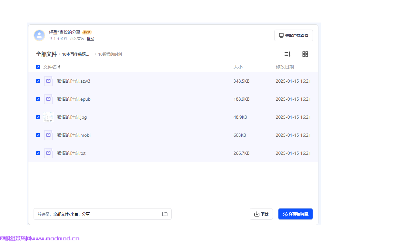Click the 603KB size value
Viewport: 402px width, 241px height.
240,135
